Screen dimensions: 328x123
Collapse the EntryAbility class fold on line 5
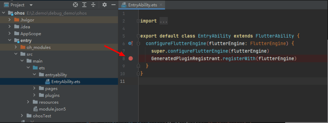click(x=138, y=36)
